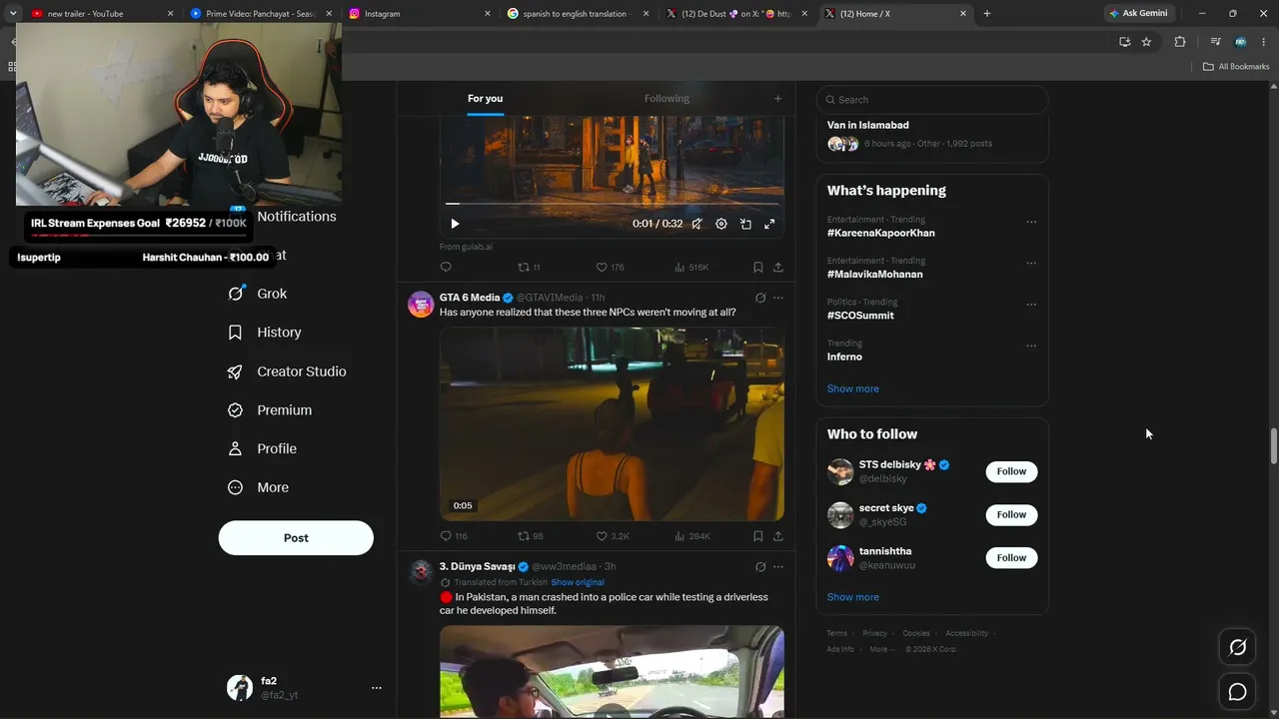The height and width of the screenshot is (719, 1279).
Task: Make the playing video fullscreen
Action: click(x=769, y=224)
